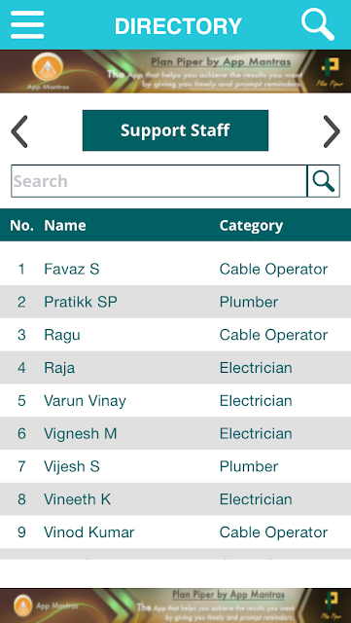Tap the header search magnifier icon
Image resolution: width=351 pixels, height=623 pixels.
318,24
